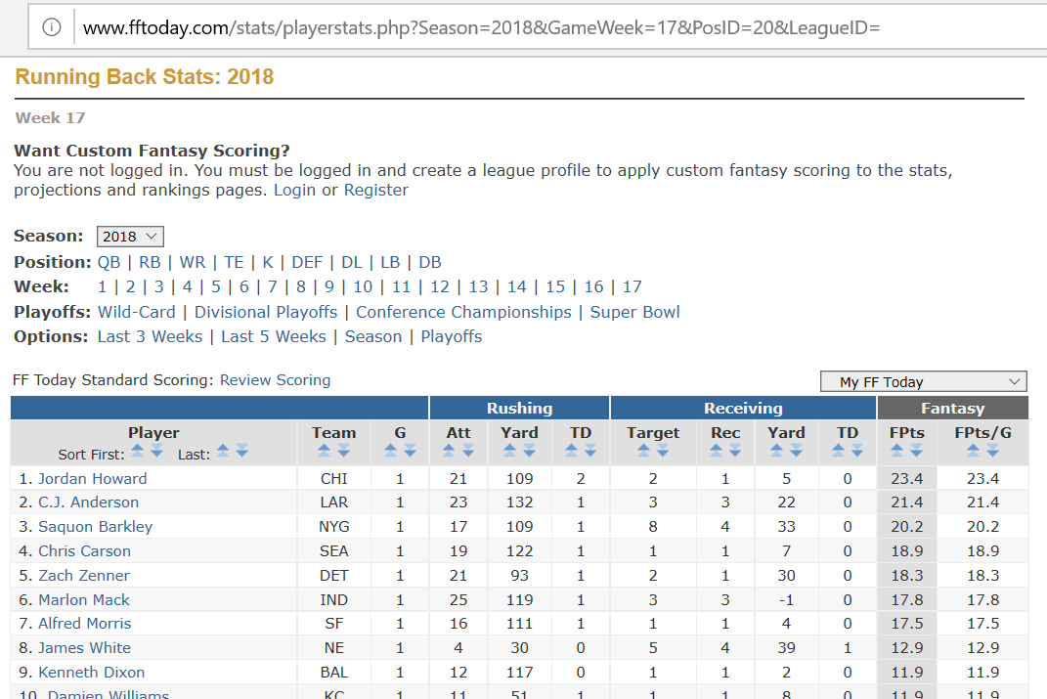Go to Week 17 stats
This screenshot has height=699, width=1047.
[x=632, y=287]
